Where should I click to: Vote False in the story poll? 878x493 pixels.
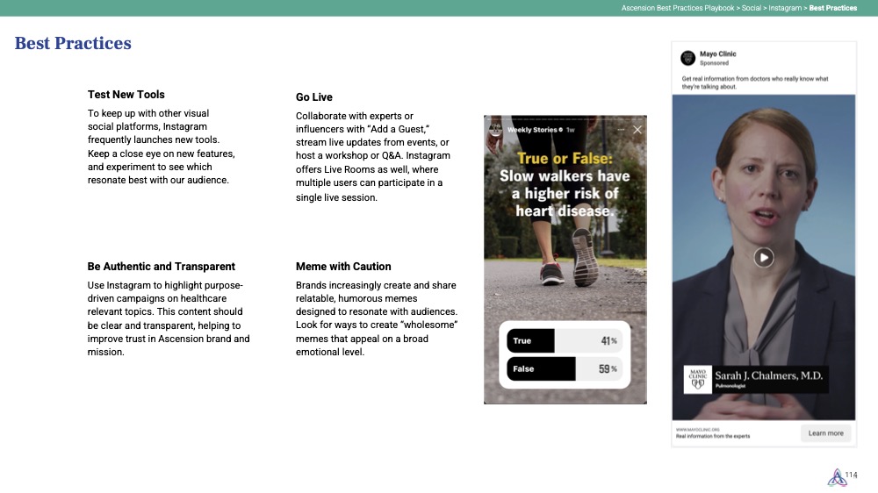[541, 368]
